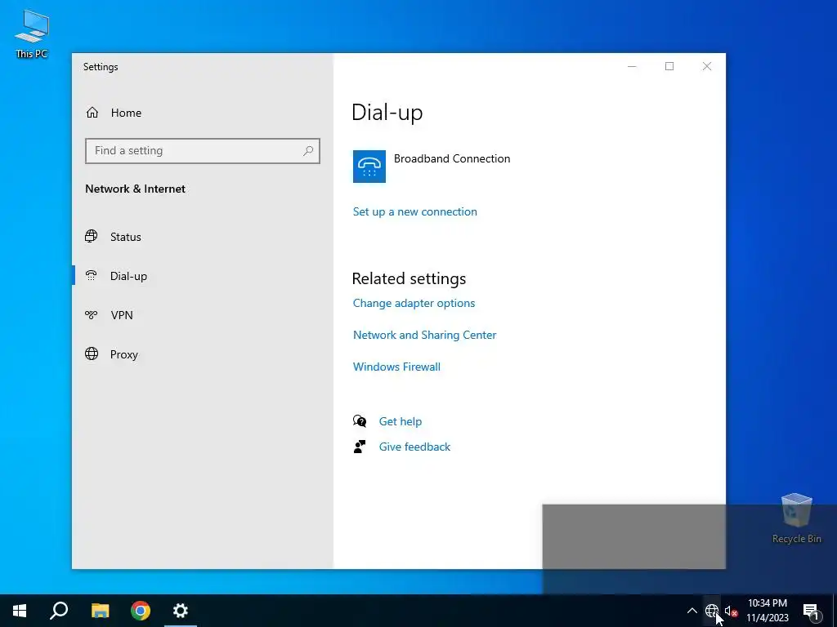Go to Settings Home
The image size is (837, 627).
(126, 113)
